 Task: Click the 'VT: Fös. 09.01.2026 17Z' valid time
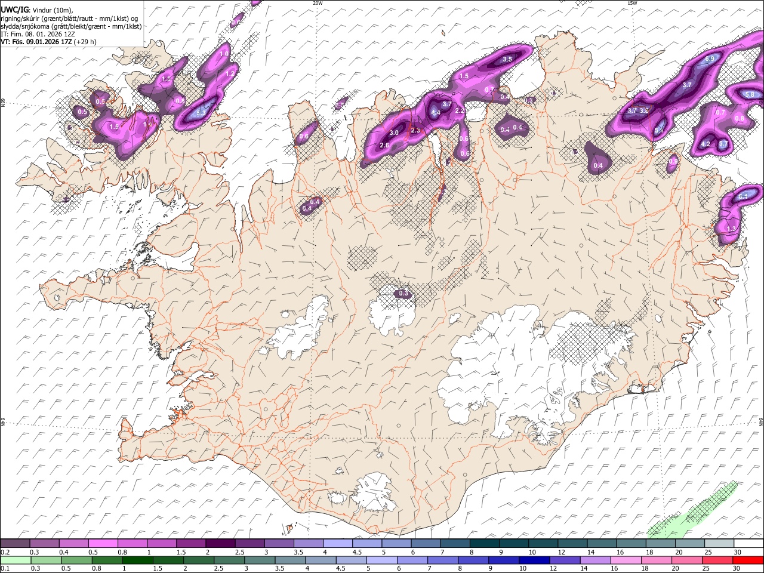(x=37, y=42)
